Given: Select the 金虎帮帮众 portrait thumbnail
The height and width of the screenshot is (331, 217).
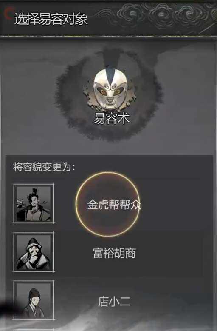Looking at the screenshot, I should [x=34, y=203].
